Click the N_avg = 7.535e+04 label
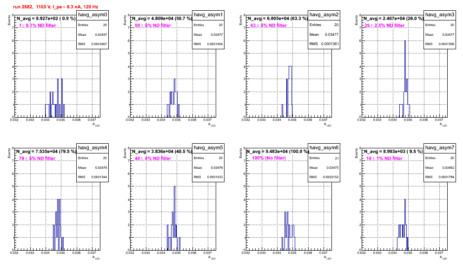 pos(46,151)
